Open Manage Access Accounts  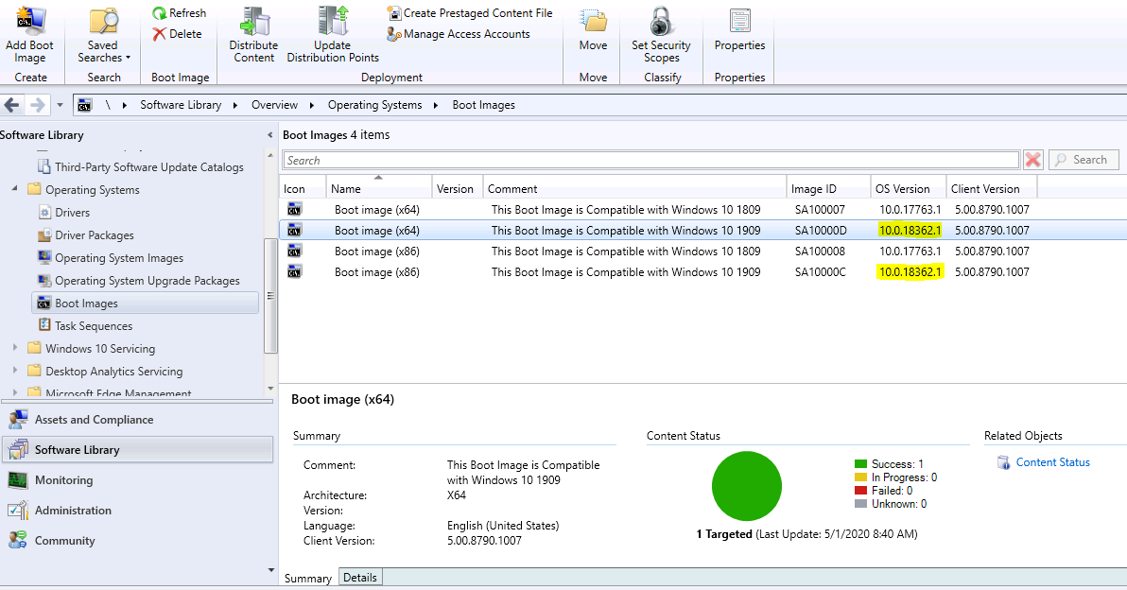click(x=458, y=34)
